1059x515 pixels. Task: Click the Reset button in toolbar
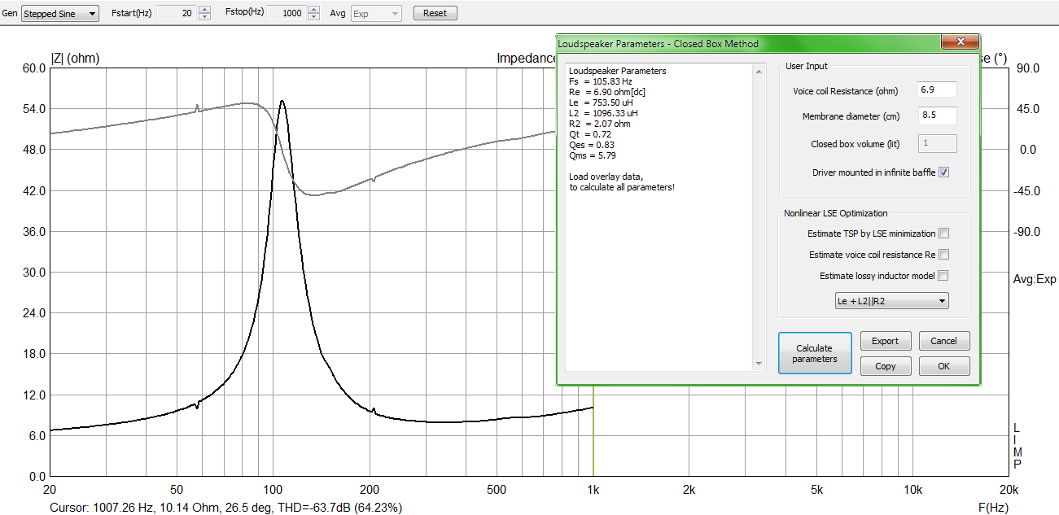click(435, 14)
